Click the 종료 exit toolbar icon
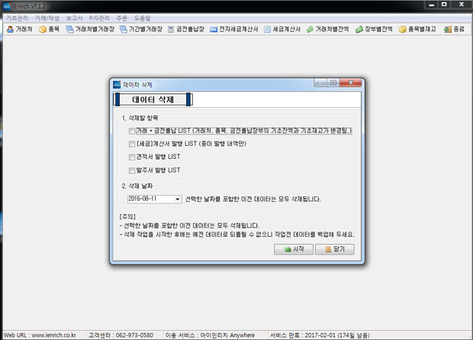The width and height of the screenshot is (473, 340). pyautogui.click(x=453, y=29)
